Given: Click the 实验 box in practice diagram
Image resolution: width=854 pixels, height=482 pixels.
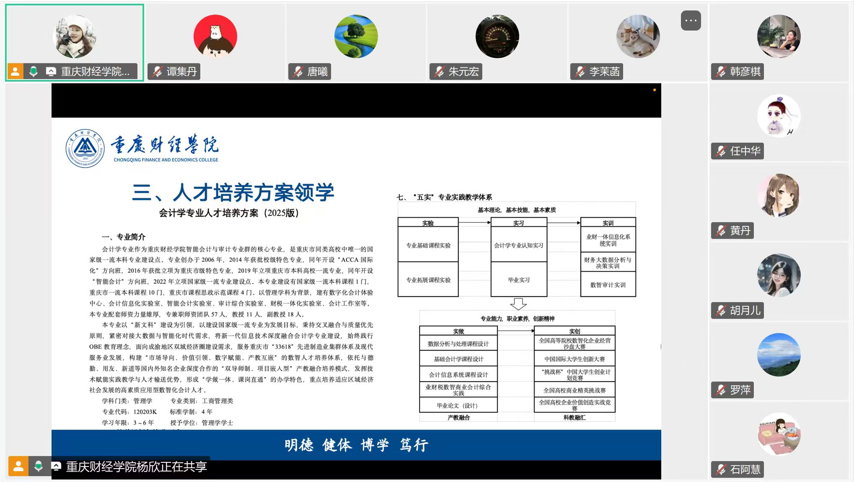Looking at the screenshot, I should pos(428,223).
